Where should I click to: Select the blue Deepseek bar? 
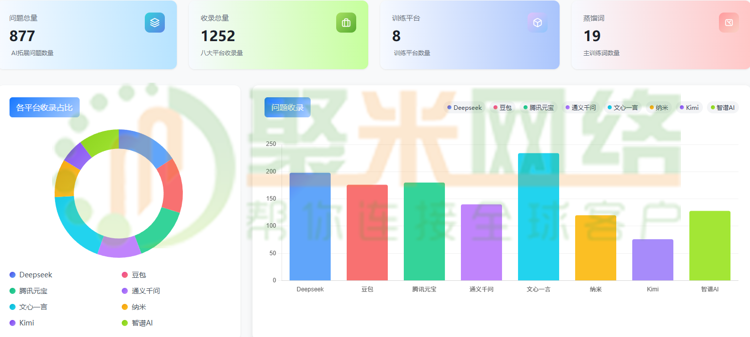tap(310, 227)
